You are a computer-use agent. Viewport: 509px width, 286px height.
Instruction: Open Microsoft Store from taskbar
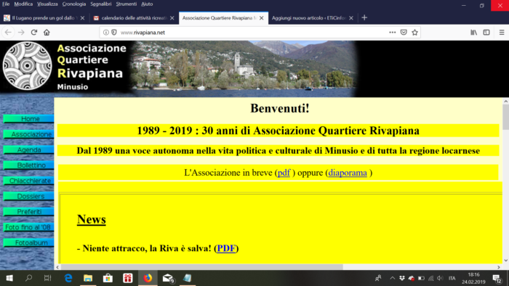(x=108, y=278)
